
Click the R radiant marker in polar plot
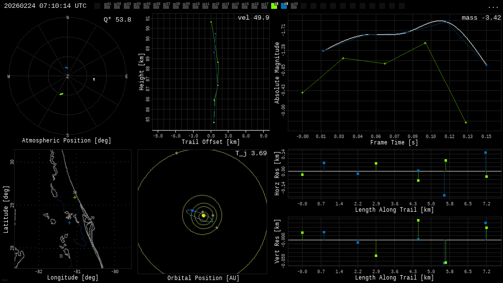coord(94,80)
